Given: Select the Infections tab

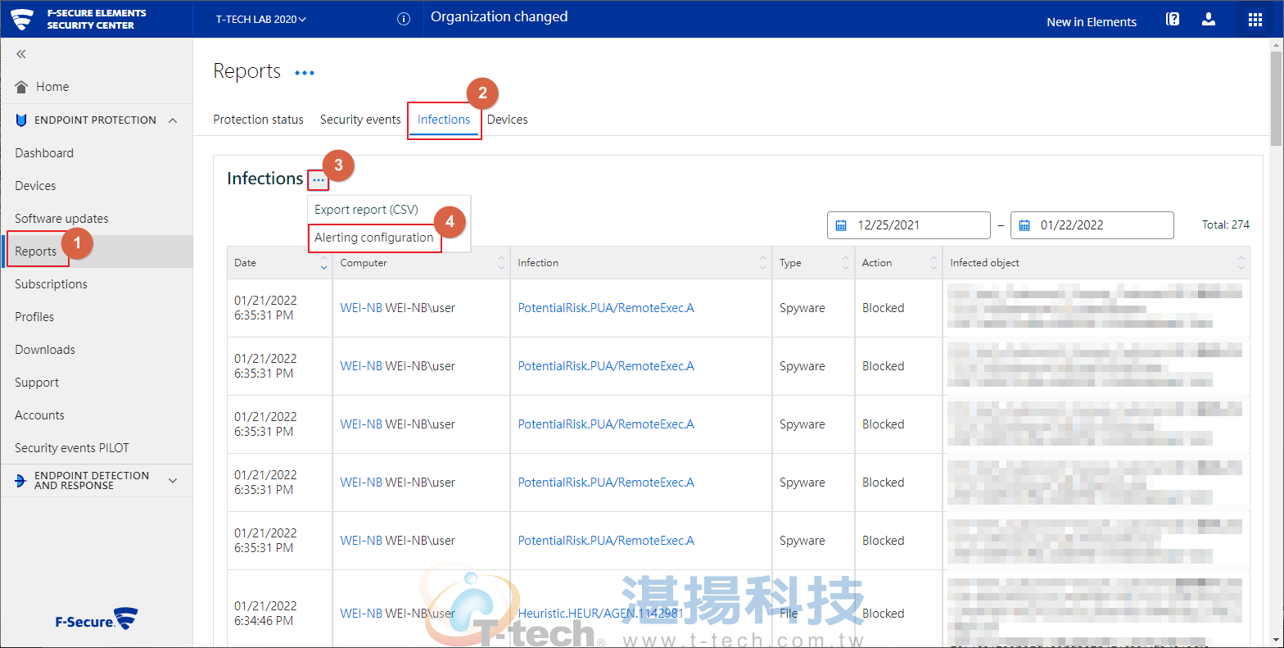Looking at the screenshot, I should click(x=444, y=120).
